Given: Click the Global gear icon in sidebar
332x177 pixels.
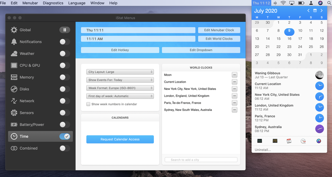Looking at the screenshot, I should click(14, 30).
